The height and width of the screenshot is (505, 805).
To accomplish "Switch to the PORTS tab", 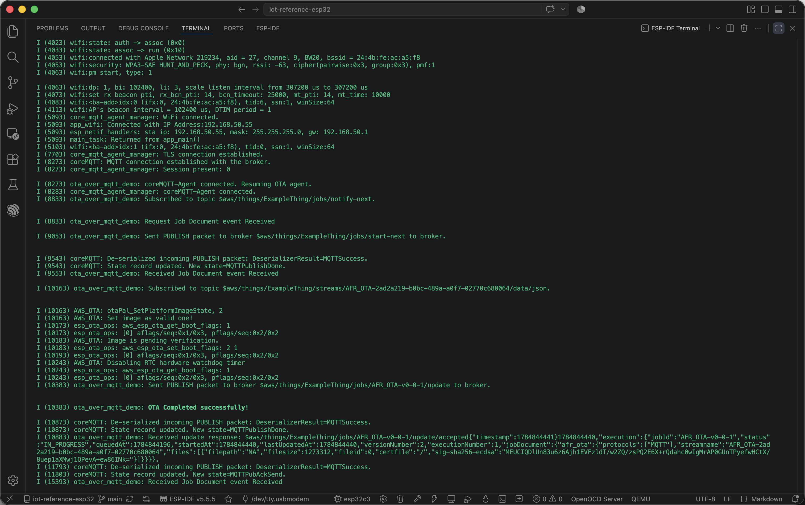I will click(234, 28).
